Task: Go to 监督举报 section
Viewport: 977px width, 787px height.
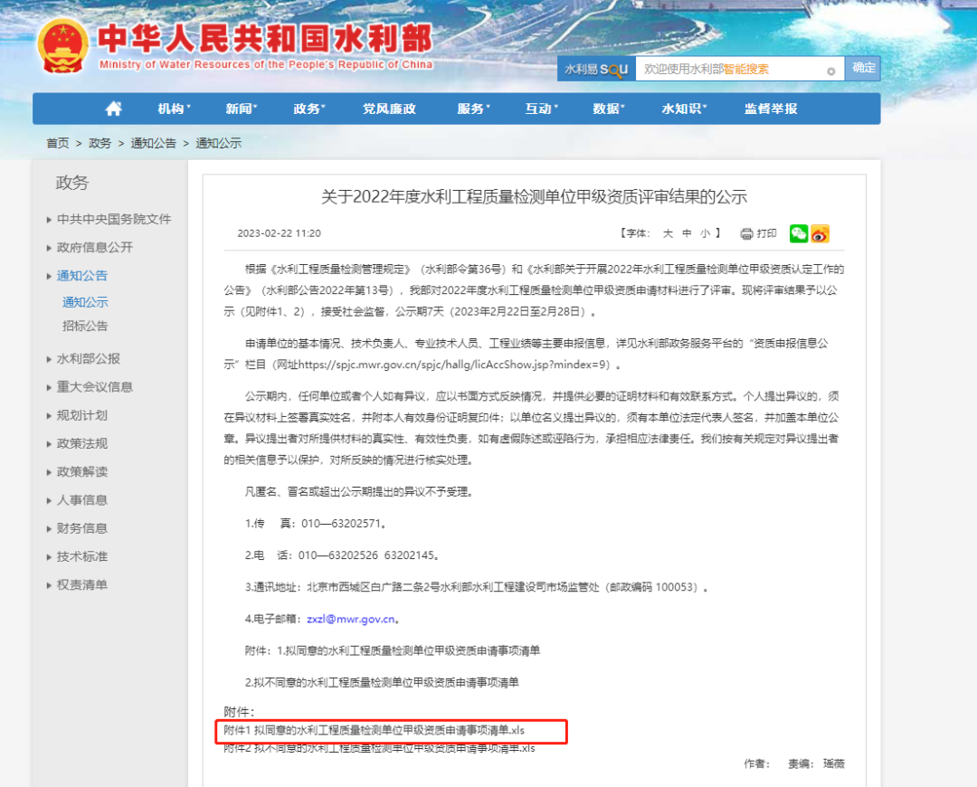Action: click(x=771, y=109)
